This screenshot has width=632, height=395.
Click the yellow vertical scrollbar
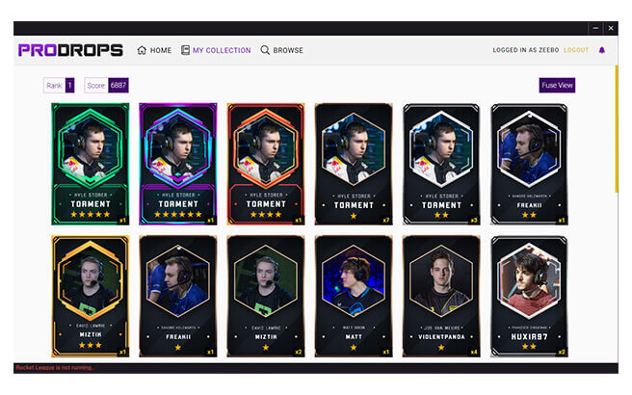617,129
